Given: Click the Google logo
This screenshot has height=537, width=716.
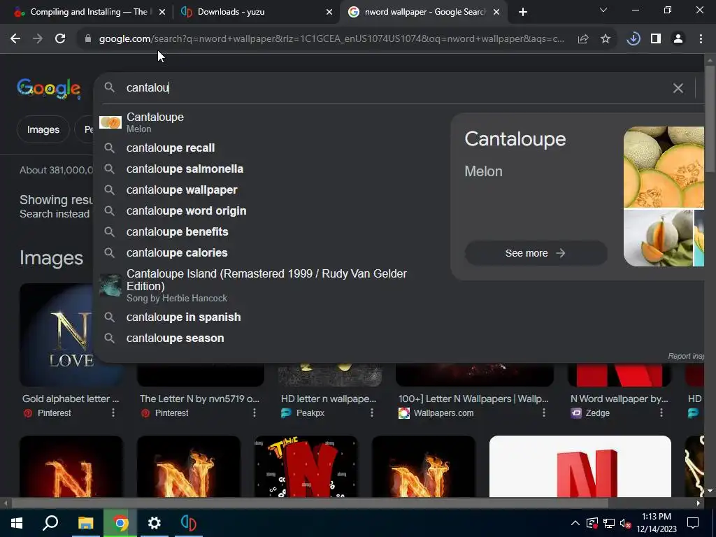Looking at the screenshot, I should tap(49, 88).
